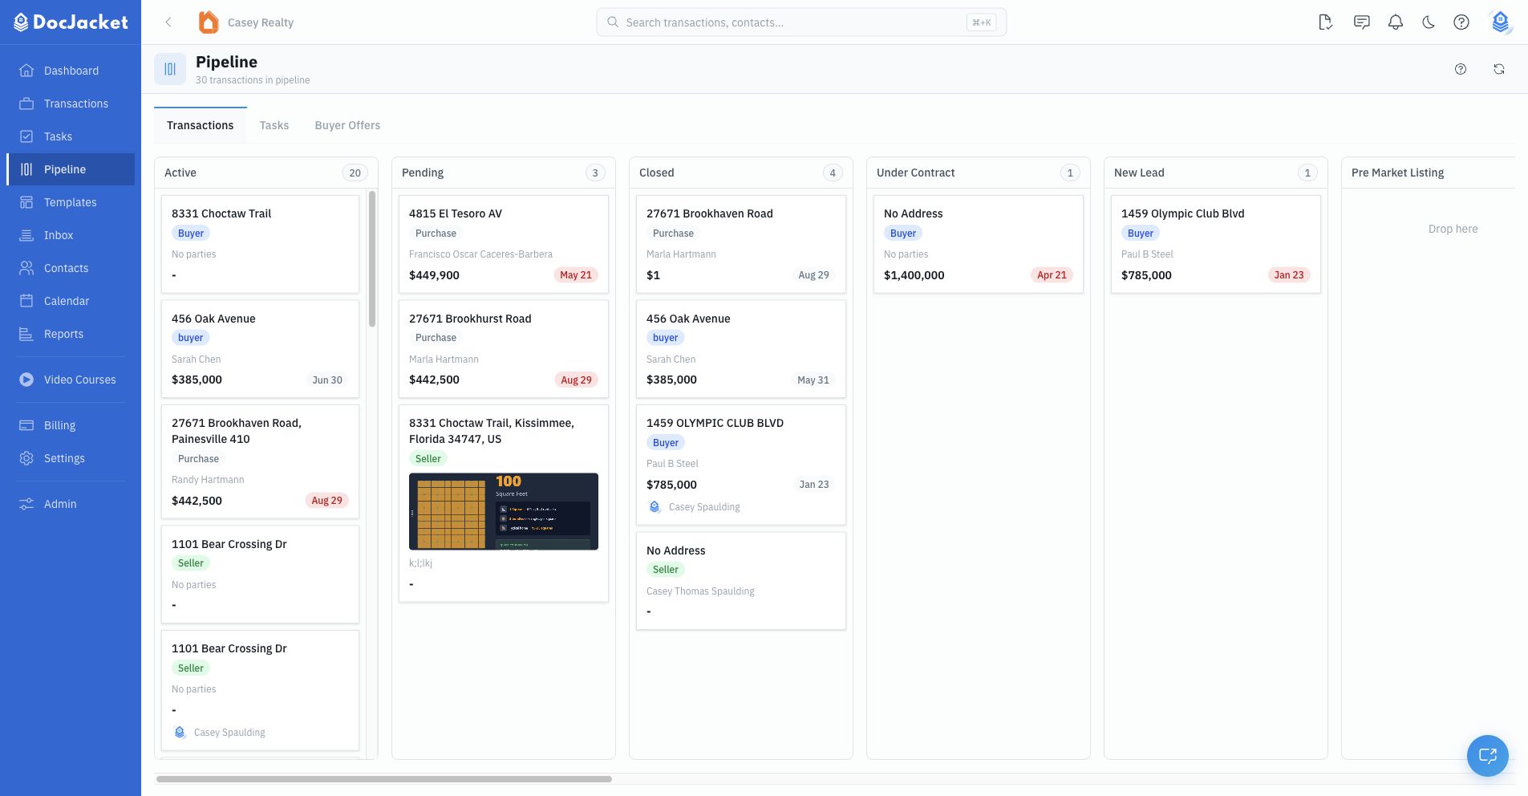The height and width of the screenshot is (796, 1528).
Task: Switch to the Tasks tab
Action: (x=274, y=125)
